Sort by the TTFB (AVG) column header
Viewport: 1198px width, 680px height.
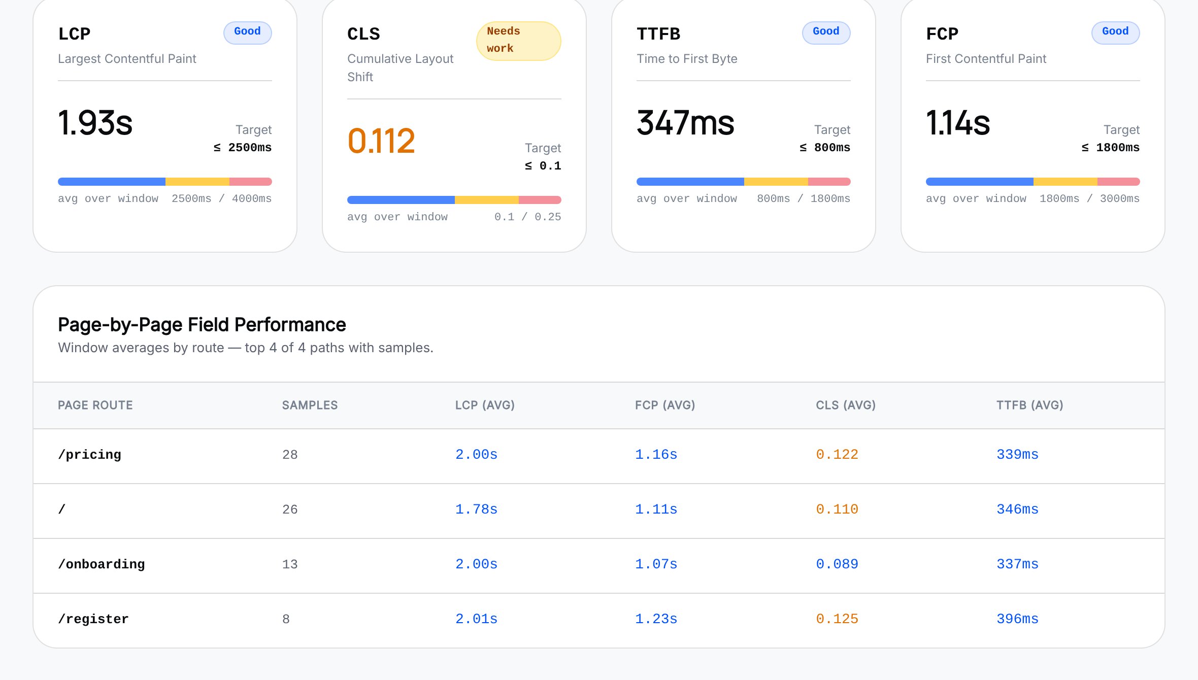pyautogui.click(x=1030, y=405)
